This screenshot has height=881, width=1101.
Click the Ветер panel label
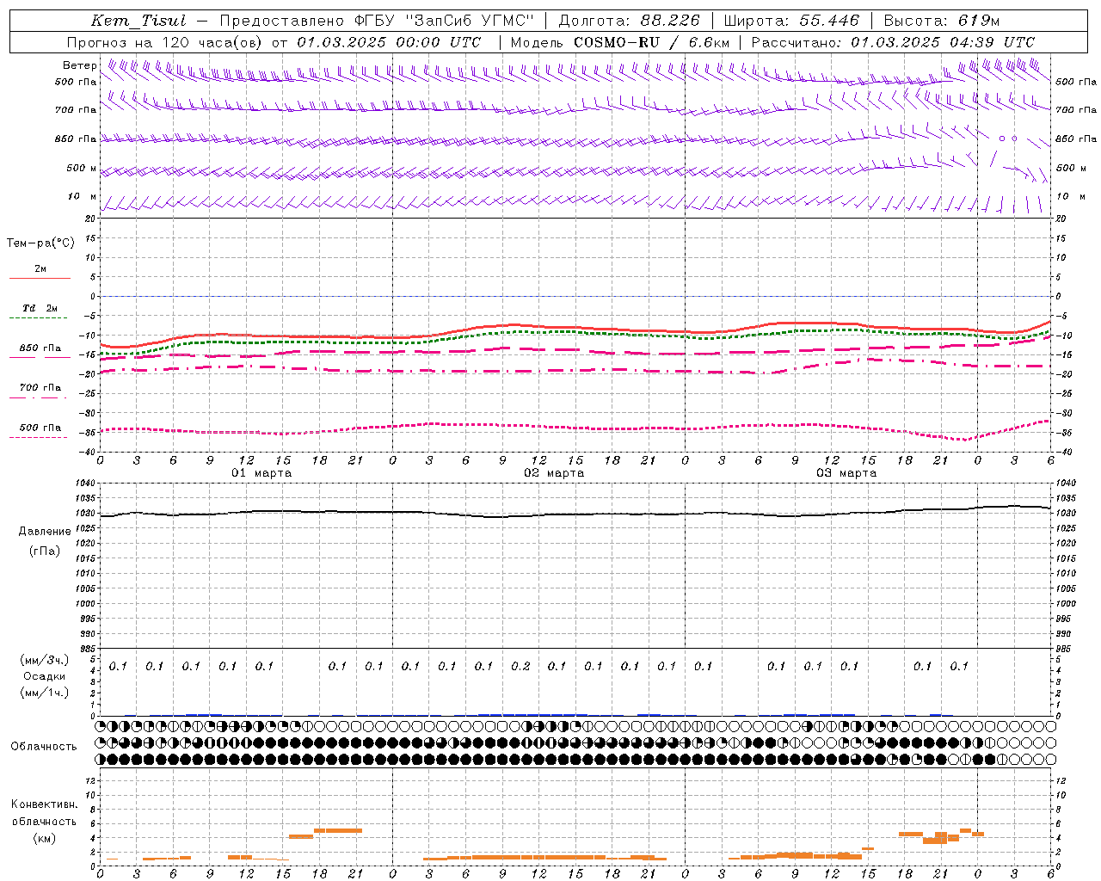coord(79,65)
